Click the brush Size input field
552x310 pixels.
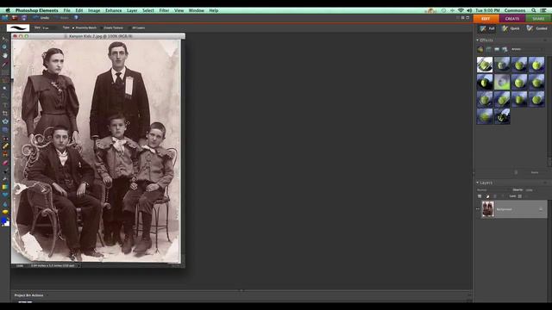tap(49, 28)
